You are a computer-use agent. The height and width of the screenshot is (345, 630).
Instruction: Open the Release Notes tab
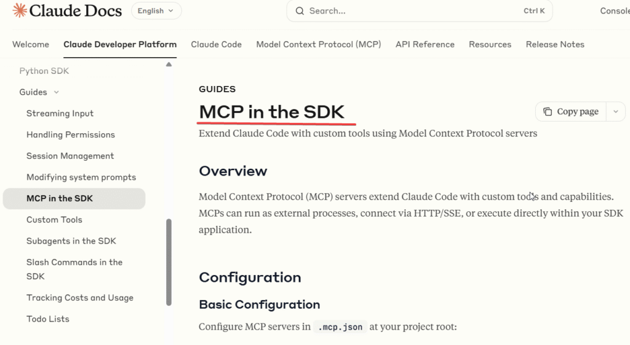[554, 44]
